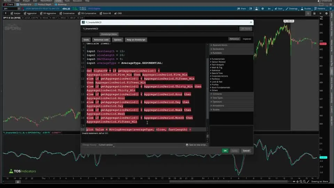334x188 pixels.
Task: Open the Analyze menu
Action: point(26,1)
